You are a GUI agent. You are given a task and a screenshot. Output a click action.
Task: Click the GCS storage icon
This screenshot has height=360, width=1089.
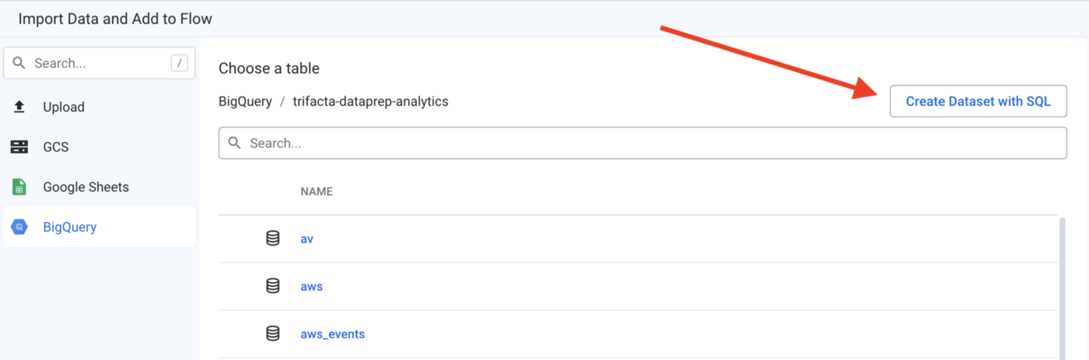(x=19, y=147)
